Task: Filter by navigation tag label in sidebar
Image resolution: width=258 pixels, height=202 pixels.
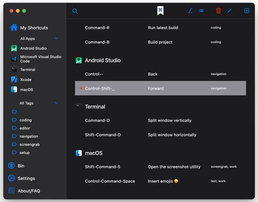Action: click(29, 136)
